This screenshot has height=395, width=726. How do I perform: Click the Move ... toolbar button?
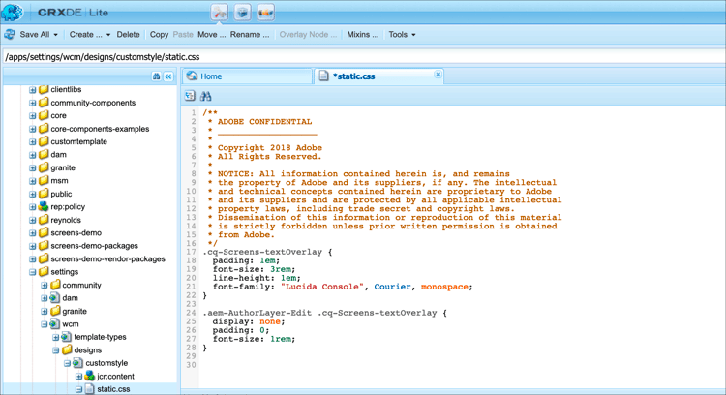212,34
